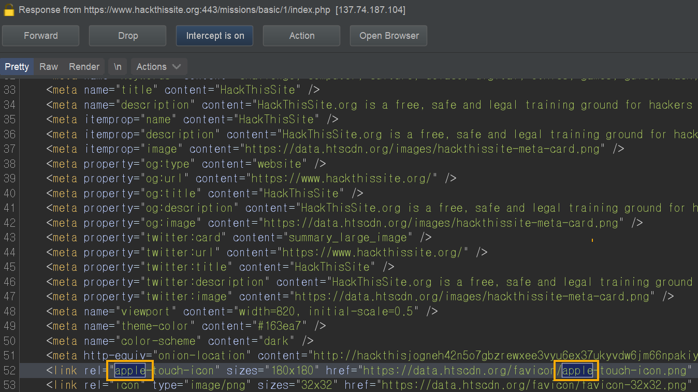Click highlighted "apple" in rel attribute line 52

[130, 371]
